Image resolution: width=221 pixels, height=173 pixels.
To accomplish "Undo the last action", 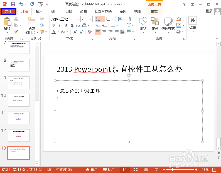I will click(x=21, y=4).
